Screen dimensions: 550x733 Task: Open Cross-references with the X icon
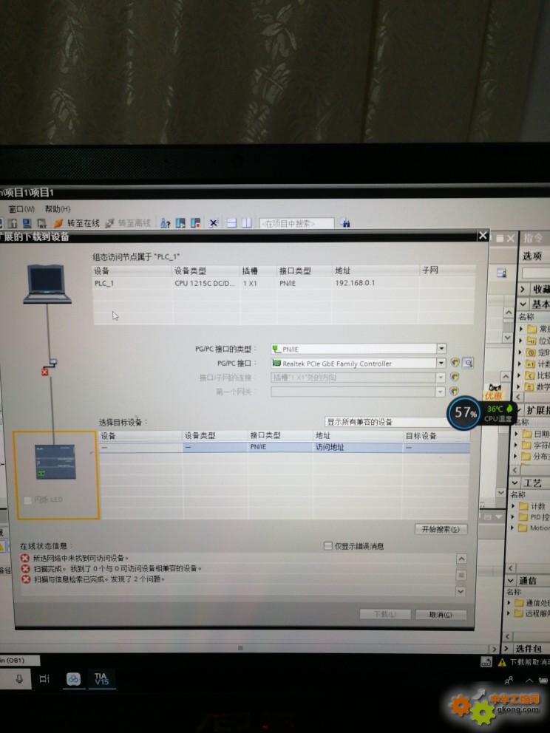click(213, 223)
